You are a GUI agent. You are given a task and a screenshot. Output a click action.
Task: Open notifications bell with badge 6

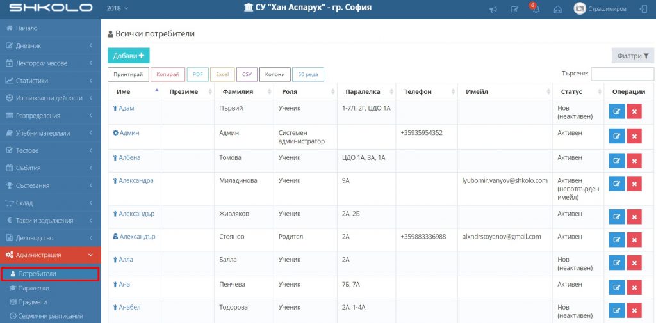point(536,9)
